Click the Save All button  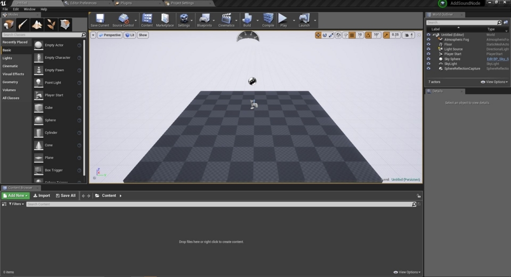point(66,196)
